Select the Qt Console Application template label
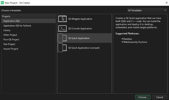This screenshot has height=100, width=169. [80, 28]
